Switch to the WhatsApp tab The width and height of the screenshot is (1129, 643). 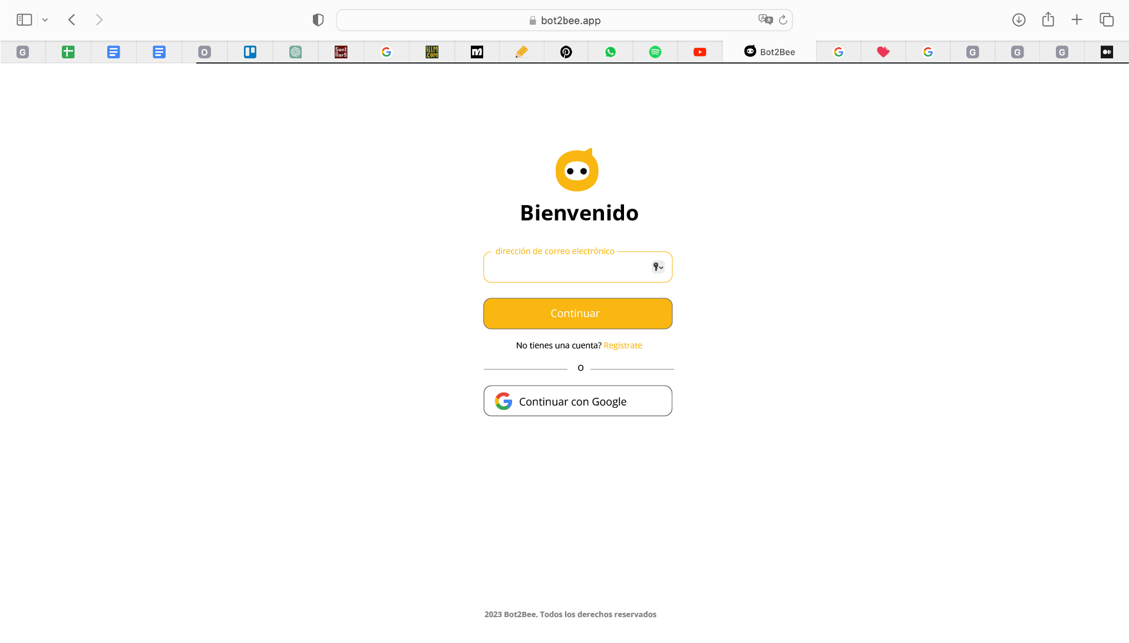tap(610, 52)
